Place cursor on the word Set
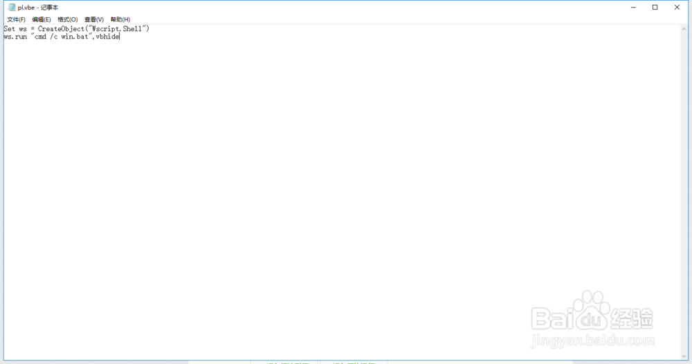 coord(9,28)
